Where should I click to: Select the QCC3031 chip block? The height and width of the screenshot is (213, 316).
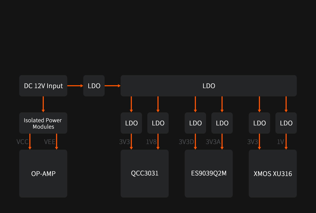[145, 174]
